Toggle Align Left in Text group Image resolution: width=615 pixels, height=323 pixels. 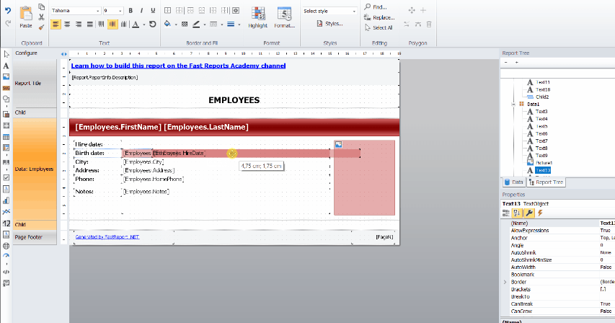coord(56,25)
